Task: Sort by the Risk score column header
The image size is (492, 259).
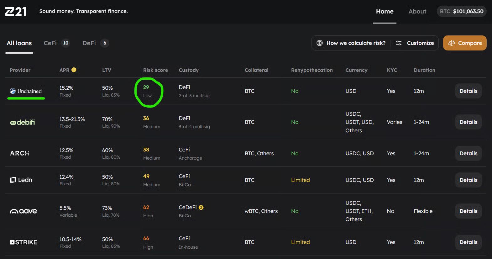Action: coord(155,70)
